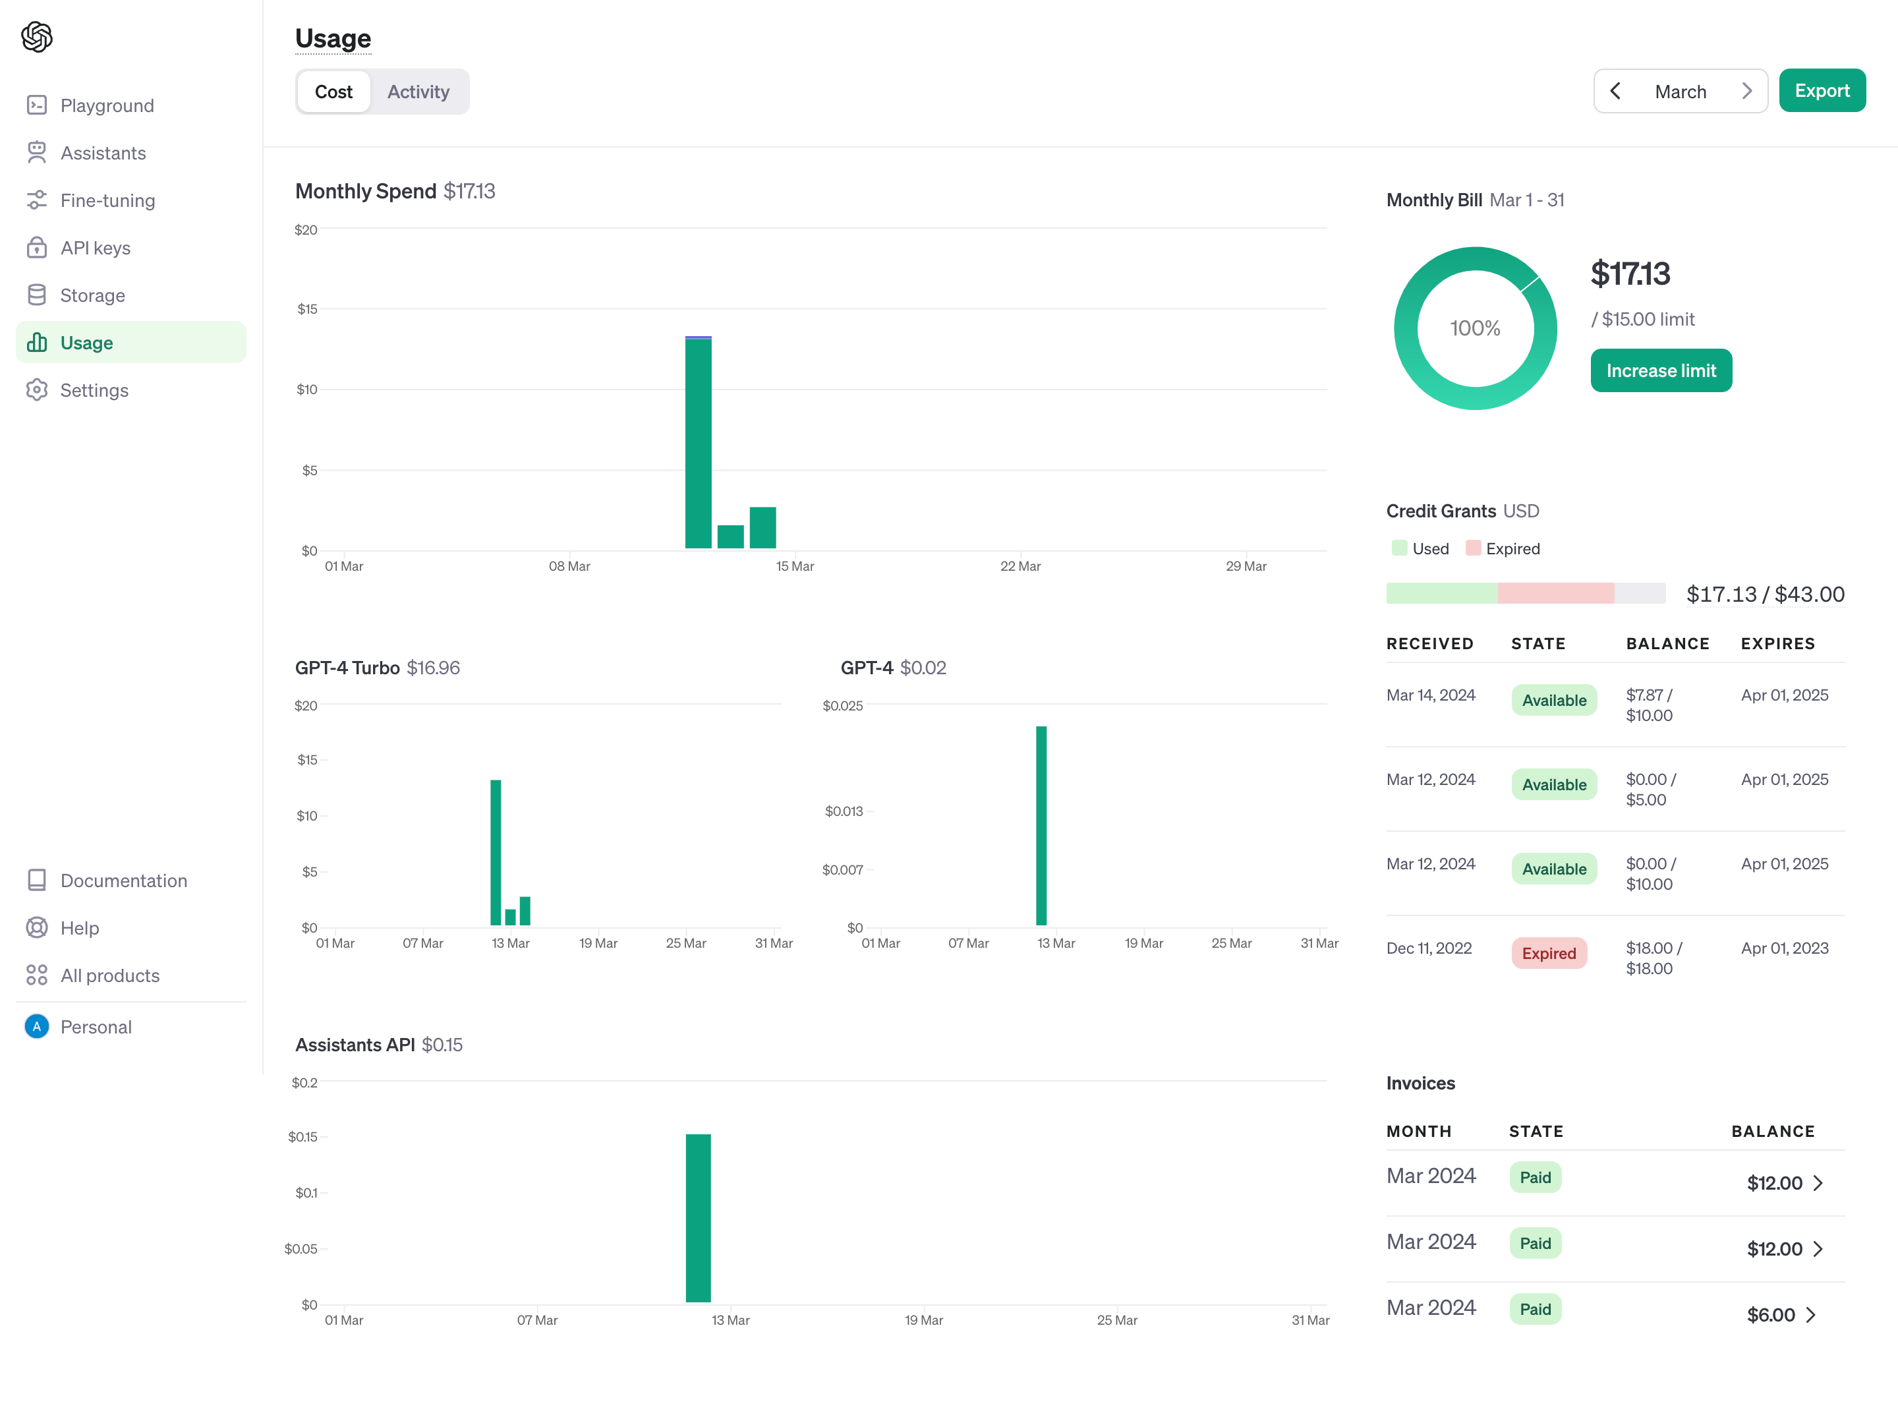Viewport: 1898px width, 1421px height.
Task: Click the Used legend color swatch
Action: pos(1398,548)
